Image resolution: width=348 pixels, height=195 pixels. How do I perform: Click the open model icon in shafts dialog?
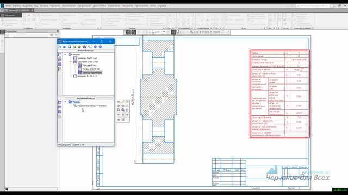64,47
